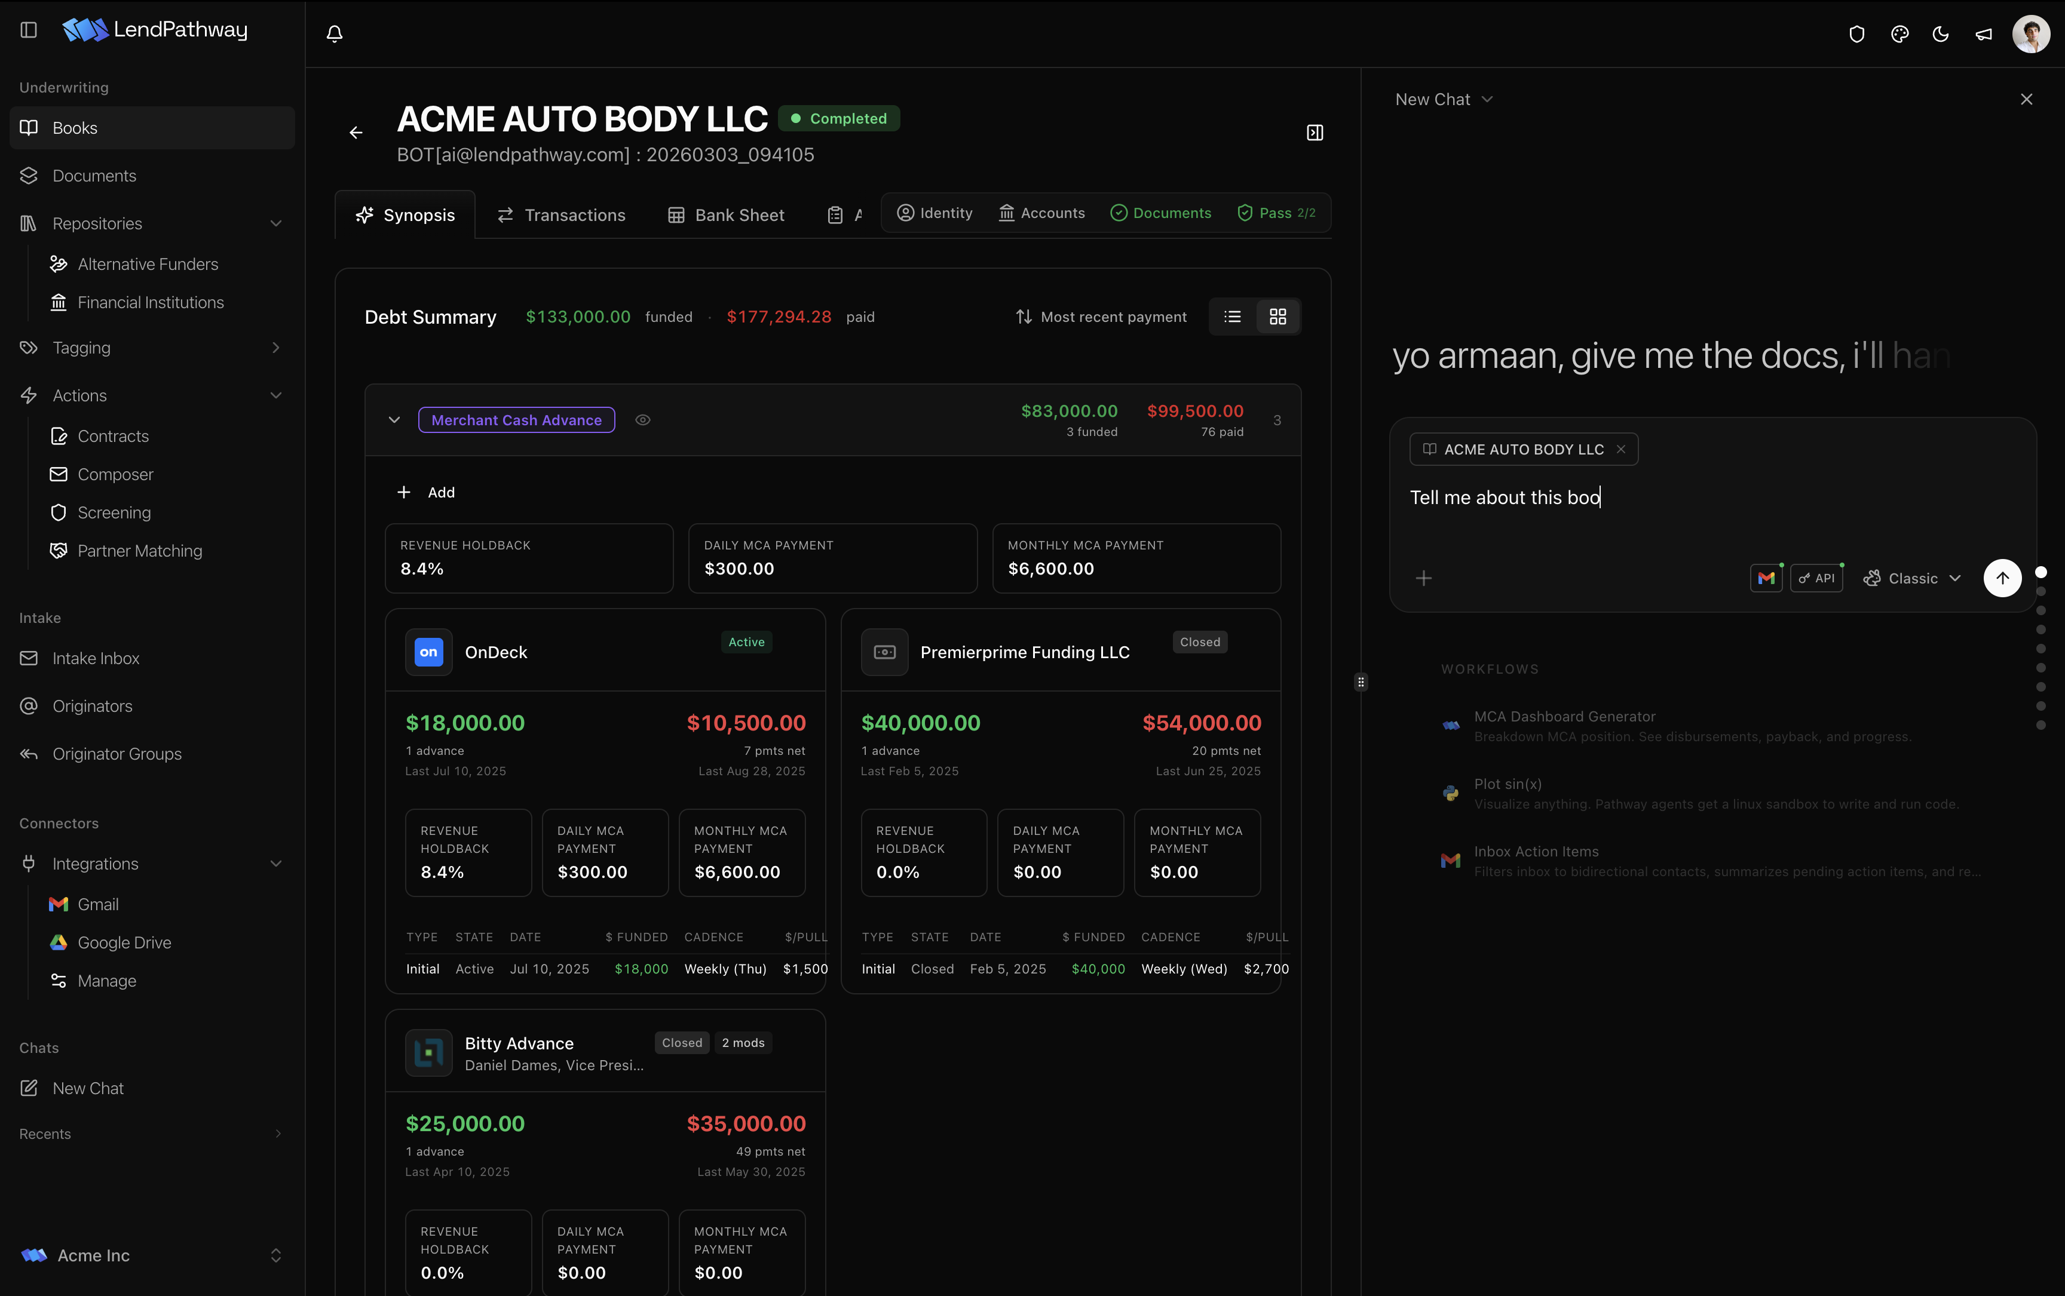Image resolution: width=2065 pixels, height=1296 pixels.
Task: Select the Synopsis tab
Action: click(406, 215)
